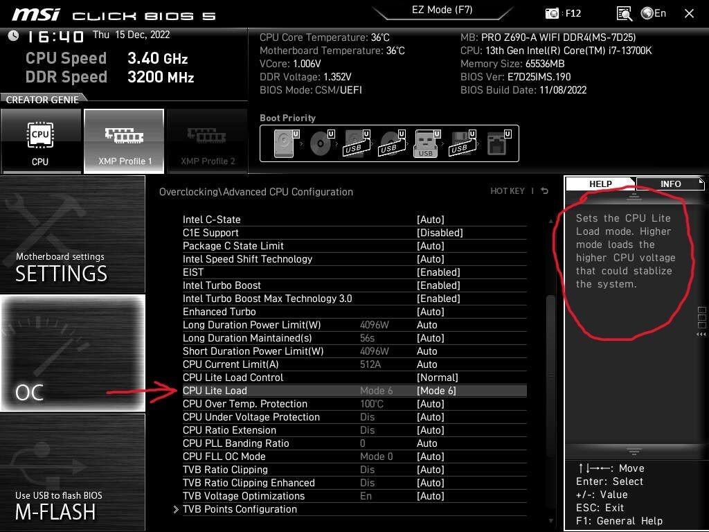Expand TVB Points Configuration submenu
The width and height of the screenshot is (709, 532).
point(354,509)
